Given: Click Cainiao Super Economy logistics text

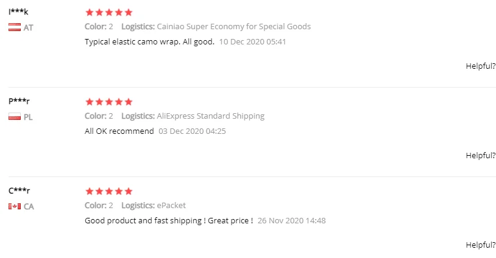Looking at the screenshot, I should (233, 27).
